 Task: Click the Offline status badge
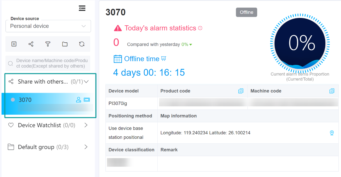(x=246, y=12)
